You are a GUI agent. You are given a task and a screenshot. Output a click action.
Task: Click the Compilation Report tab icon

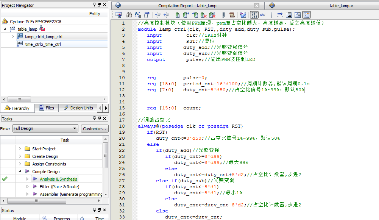click(118, 5)
